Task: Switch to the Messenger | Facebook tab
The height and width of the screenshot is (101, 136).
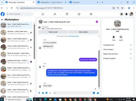Action: coord(20,2)
